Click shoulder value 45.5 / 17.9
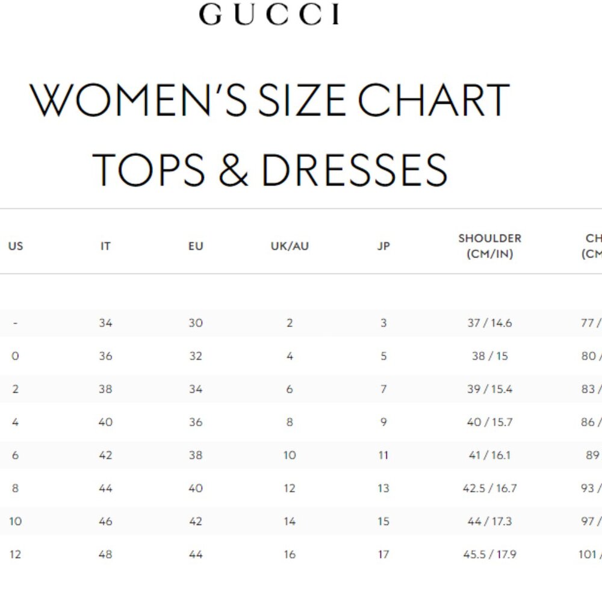The image size is (602, 602). coord(490,554)
